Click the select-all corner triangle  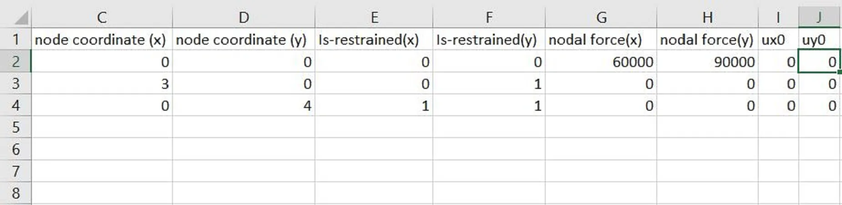pos(20,18)
